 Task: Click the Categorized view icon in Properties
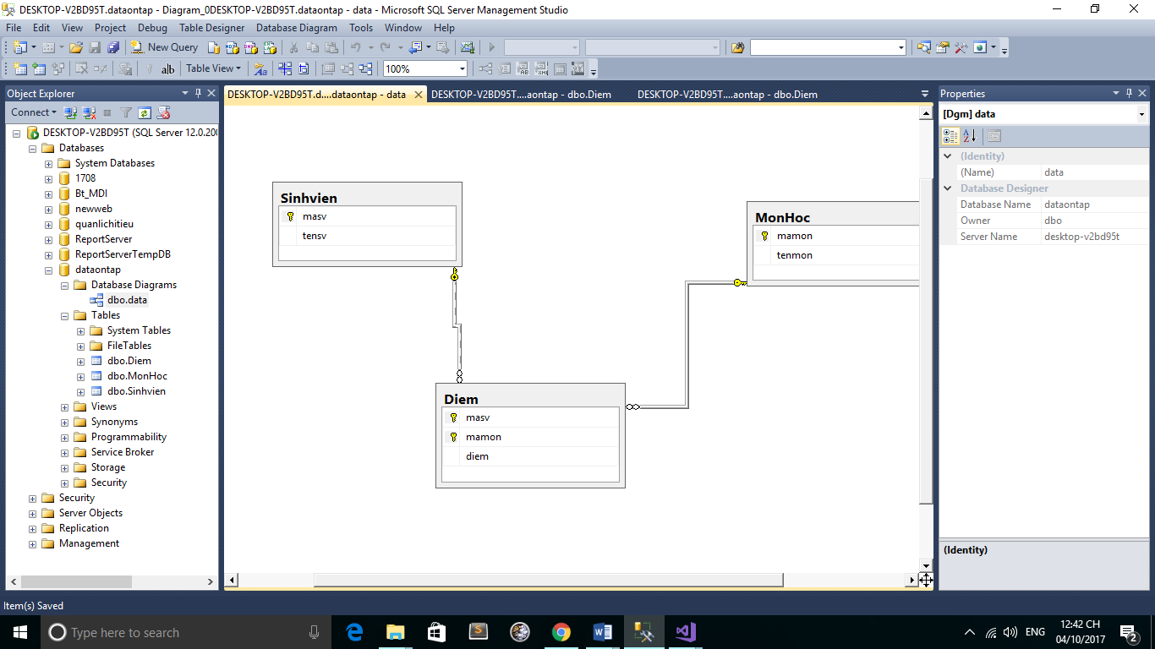tap(950, 135)
